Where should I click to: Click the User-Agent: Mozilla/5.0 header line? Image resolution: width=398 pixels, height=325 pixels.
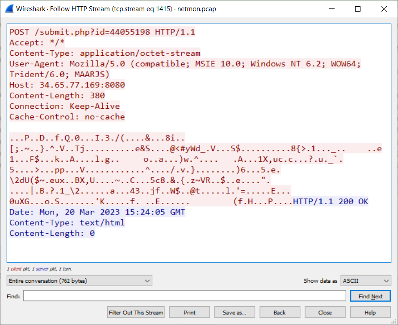185,64
